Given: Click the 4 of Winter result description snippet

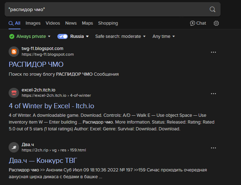Looking at the screenshot, I should [112, 122].
